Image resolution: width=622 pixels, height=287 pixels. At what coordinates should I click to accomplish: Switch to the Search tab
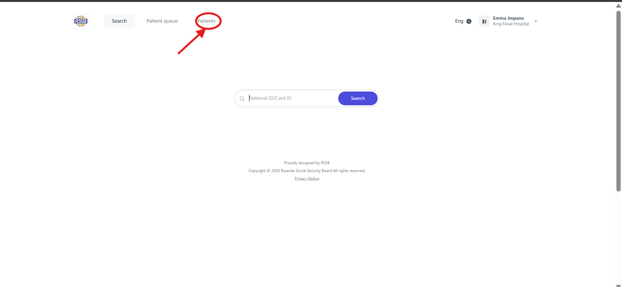pos(119,21)
